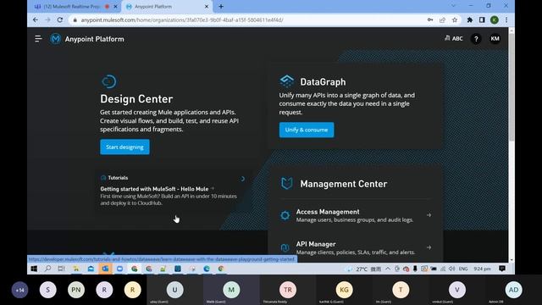This screenshot has width=542, height=305.
Task: Open saved password key icon
Action: [x=430, y=20]
